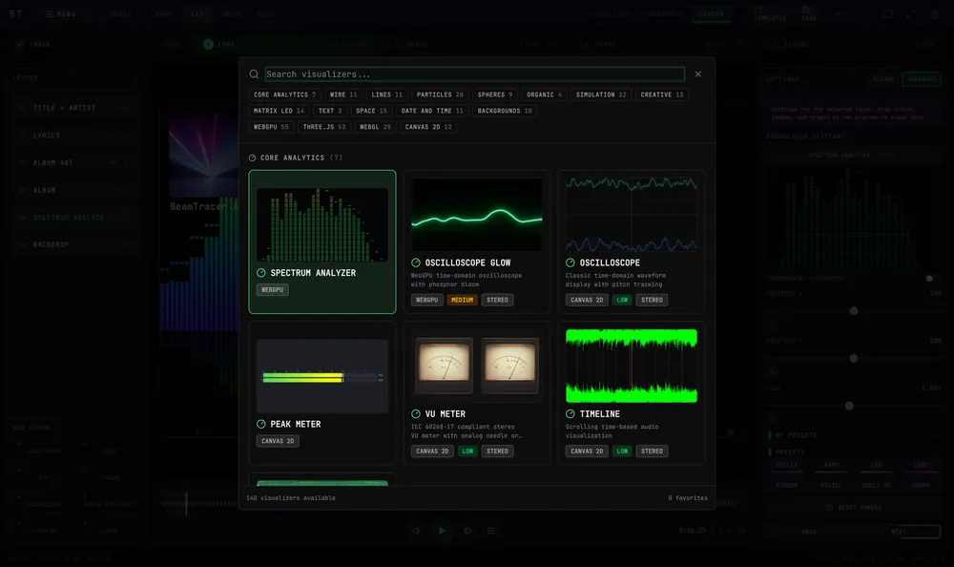Filter by Lines category

click(x=387, y=94)
